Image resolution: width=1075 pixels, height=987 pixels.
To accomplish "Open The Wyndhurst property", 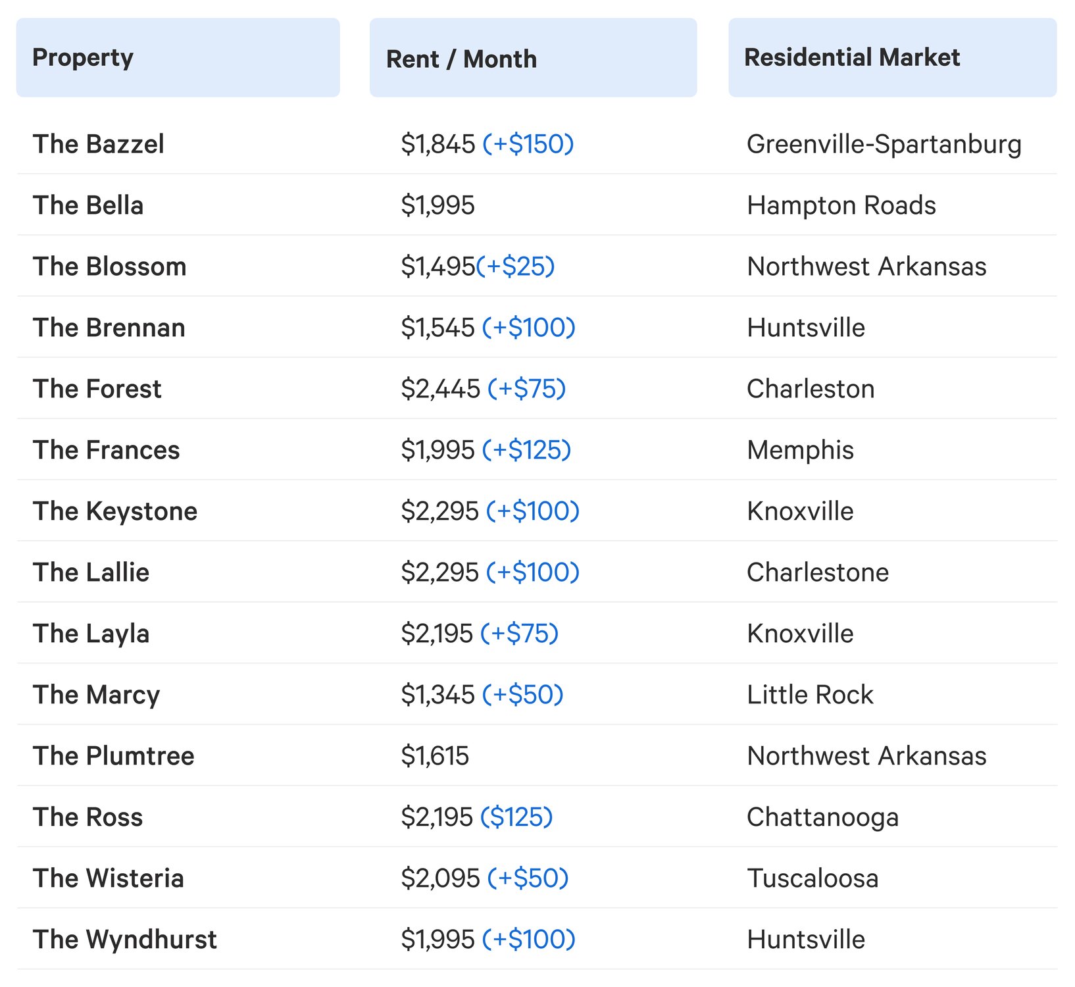I will pos(125,940).
